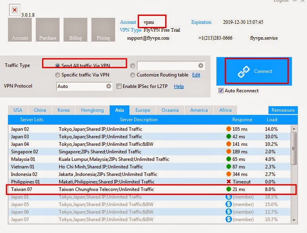Click the flyvpn.service text
307x233 pixels.
coord(264,38)
